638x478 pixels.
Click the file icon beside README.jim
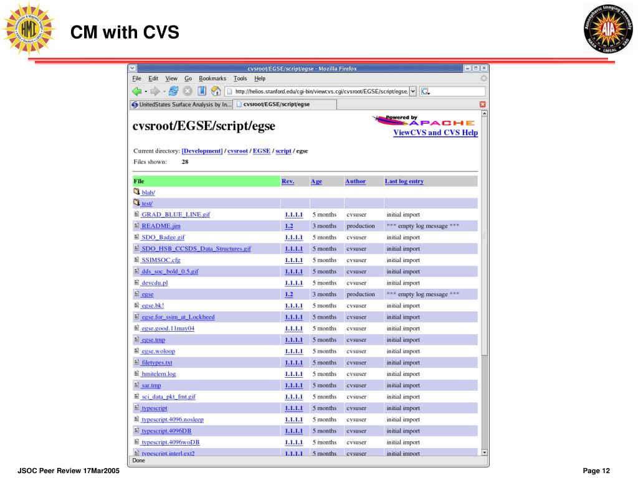coord(136,225)
